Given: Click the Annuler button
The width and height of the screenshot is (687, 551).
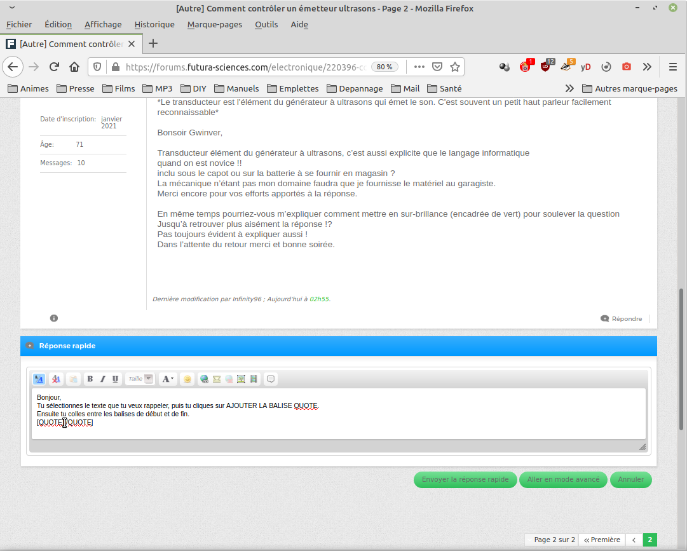Looking at the screenshot, I should (631, 479).
